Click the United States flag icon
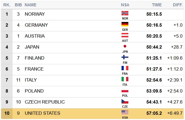This screenshot has height=120, width=185. coord(125,112)
